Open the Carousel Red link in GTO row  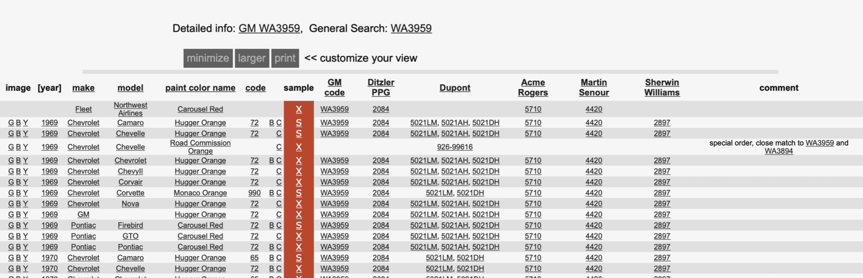point(200,236)
